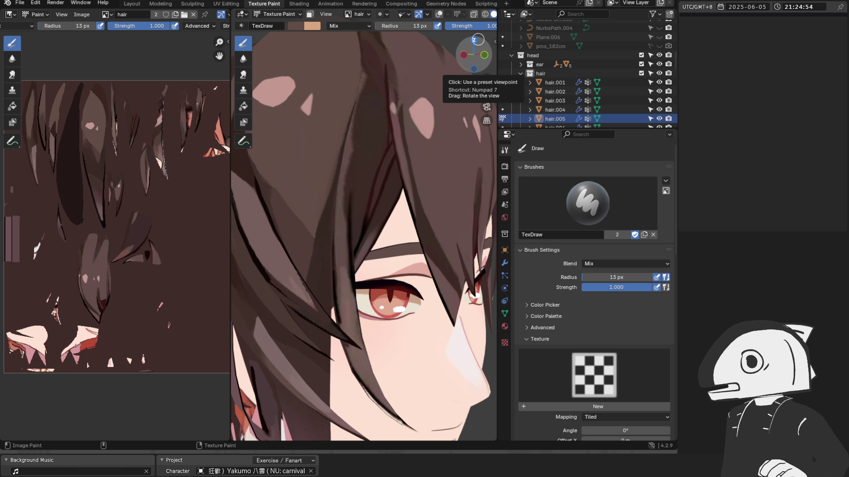Click the zoom magnifier in image editor

tap(219, 42)
